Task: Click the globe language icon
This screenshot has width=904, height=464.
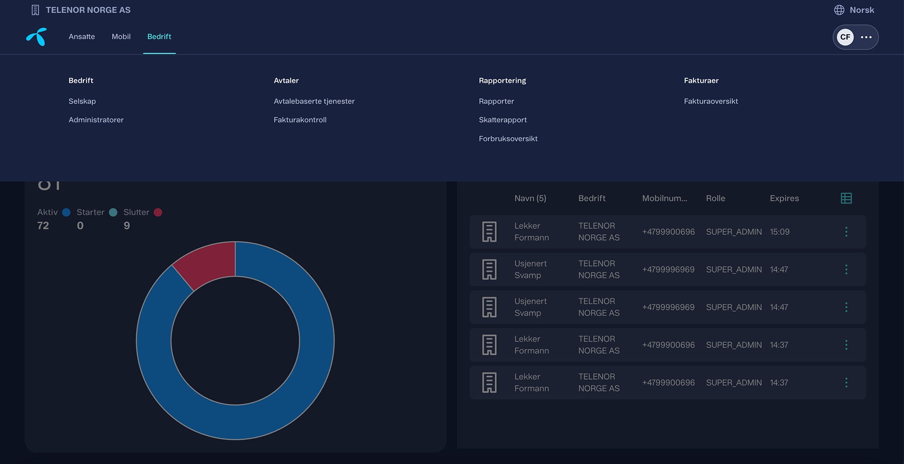Action: click(839, 10)
